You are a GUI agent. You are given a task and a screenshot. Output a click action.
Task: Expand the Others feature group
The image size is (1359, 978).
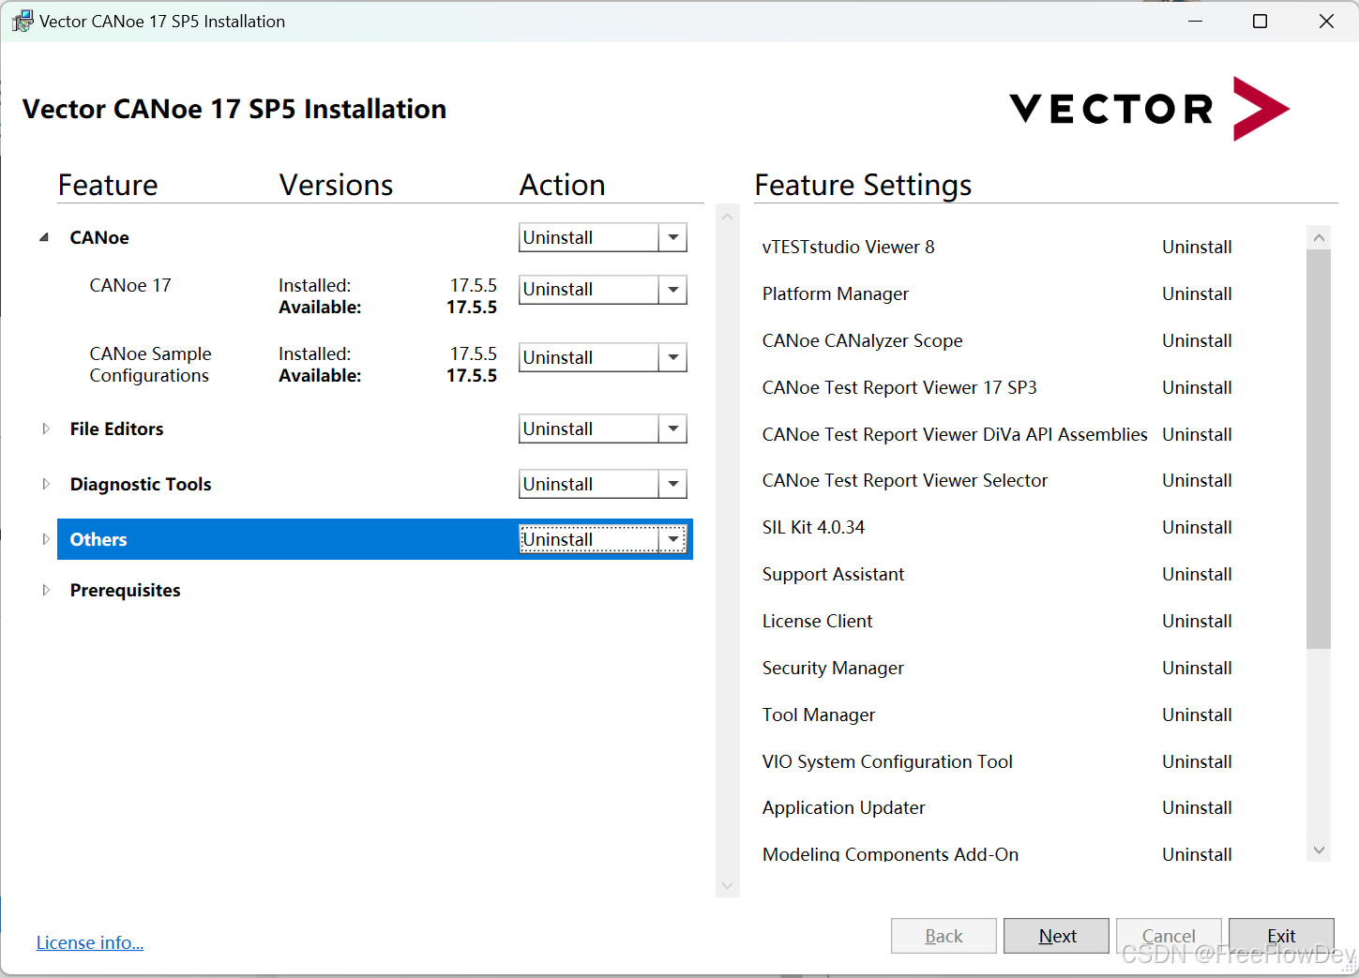[45, 539]
